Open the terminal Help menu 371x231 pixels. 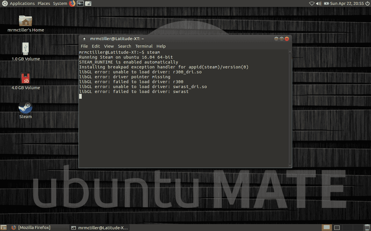[x=161, y=46]
